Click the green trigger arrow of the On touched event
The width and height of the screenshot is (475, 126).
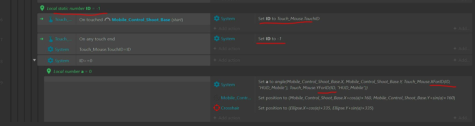click(x=41, y=19)
